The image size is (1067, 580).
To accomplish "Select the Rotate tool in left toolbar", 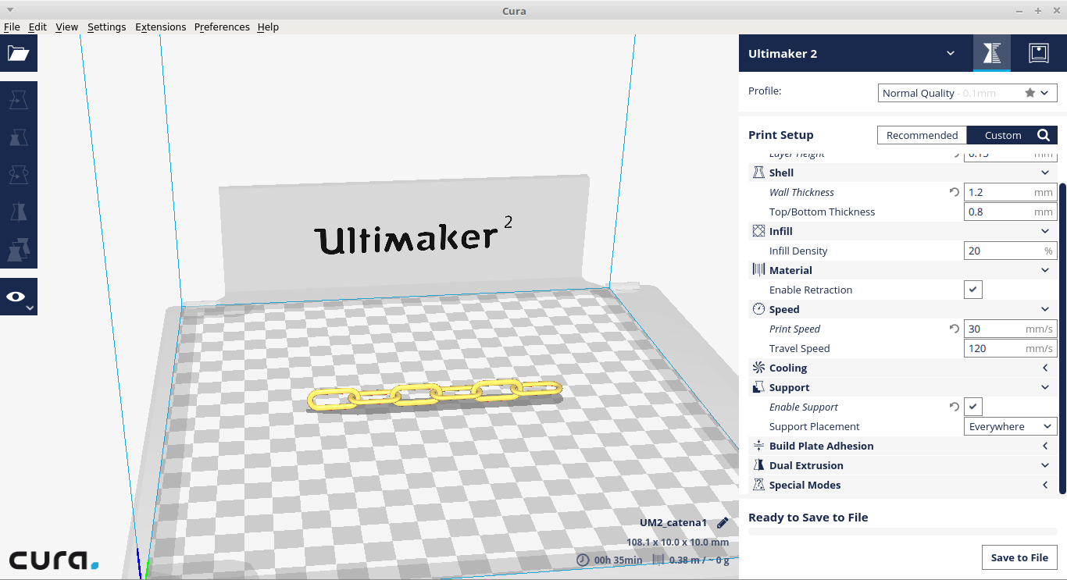I will click(x=18, y=175).
